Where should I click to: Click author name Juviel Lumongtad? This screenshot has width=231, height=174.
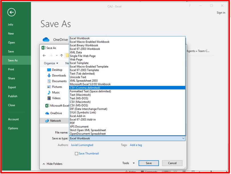click(x=82, y=145)
